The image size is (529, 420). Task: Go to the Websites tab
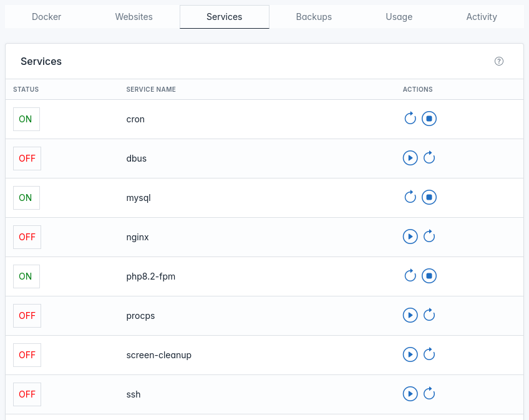[x=134, y=17]
